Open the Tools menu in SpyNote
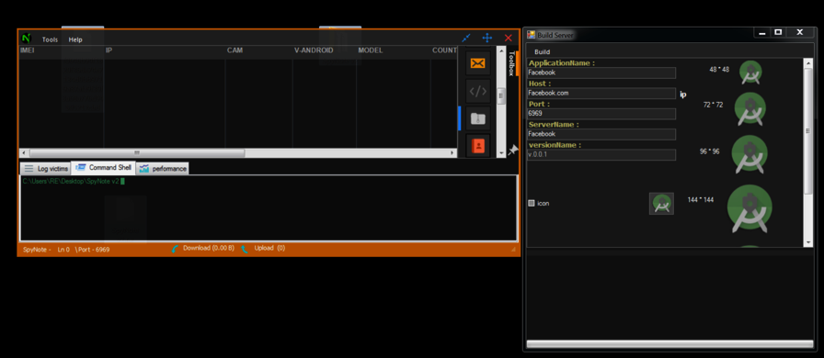Screen dimensions: 824x358 pos(51,39)
